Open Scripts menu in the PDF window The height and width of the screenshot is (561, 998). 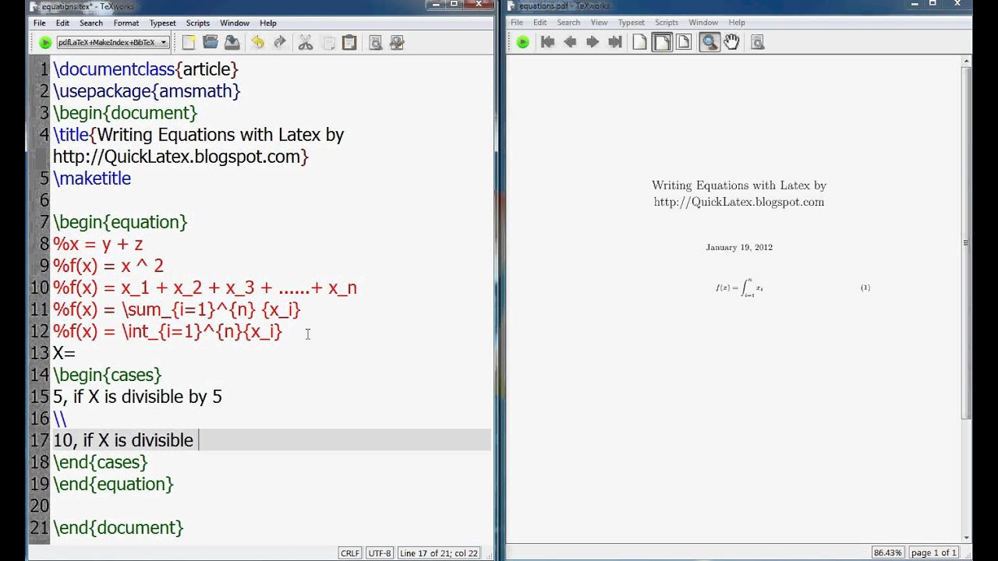point(667,23)
